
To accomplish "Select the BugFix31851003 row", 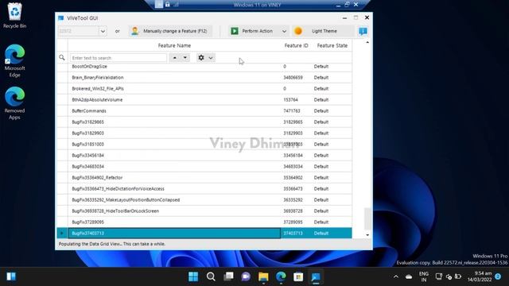I will click(x=204, y=145).
